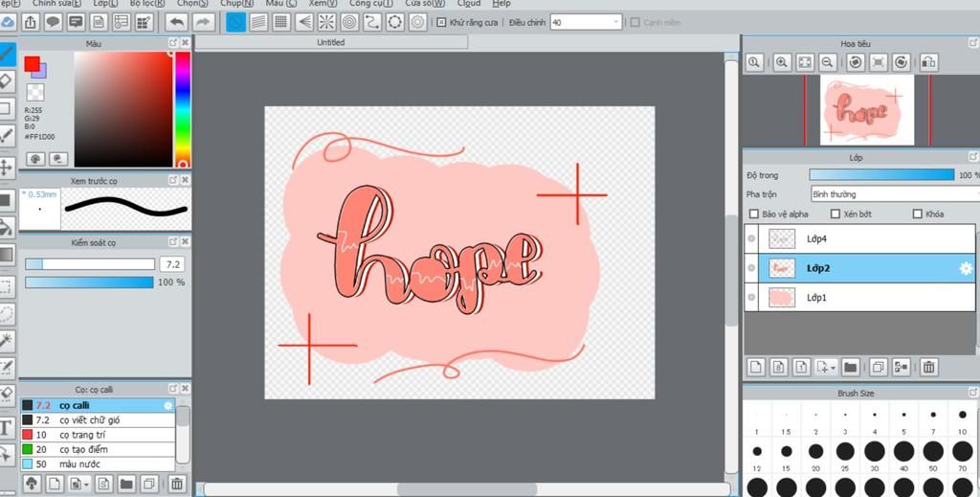Open add-brush dropdown arrow in brush panel
This screenshot has height=497, width=980.
click(x=86, y=484)
